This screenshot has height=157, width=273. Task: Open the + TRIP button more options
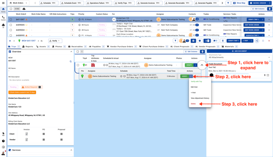click(x=251, y=41)
